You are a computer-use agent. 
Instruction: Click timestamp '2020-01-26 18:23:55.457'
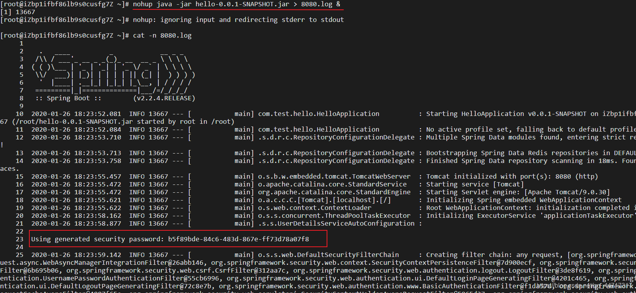pos(76,176)
